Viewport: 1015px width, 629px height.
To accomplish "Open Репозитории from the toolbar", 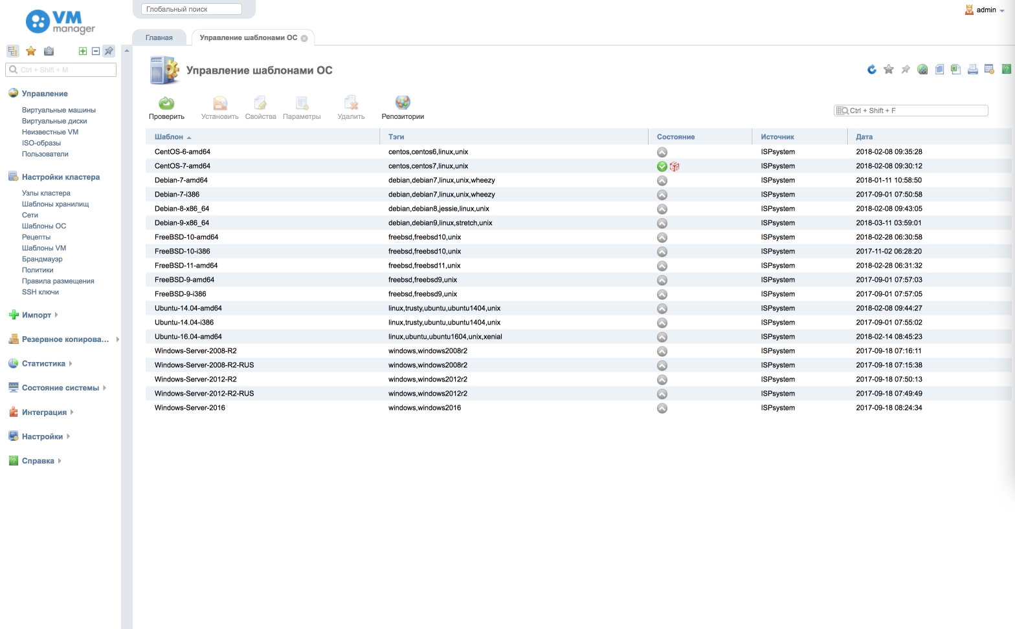I will [x=402, y=107].
